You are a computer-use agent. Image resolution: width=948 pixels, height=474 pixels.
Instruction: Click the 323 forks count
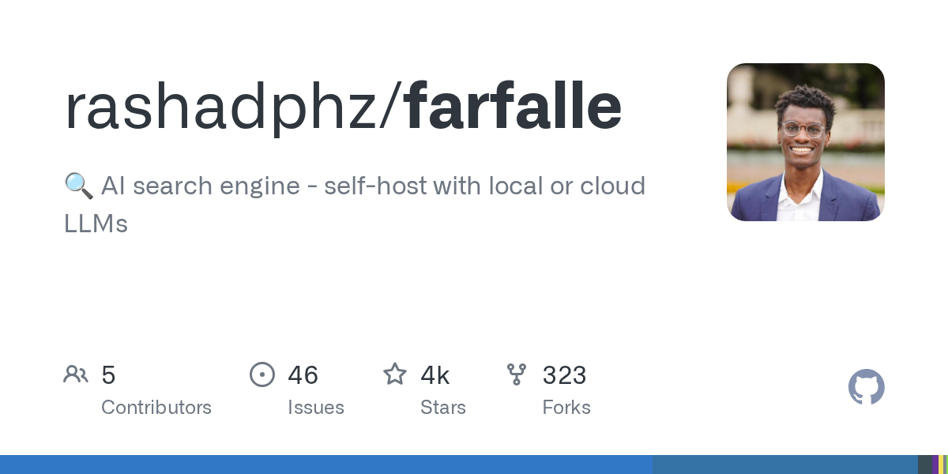click(564, 375)
